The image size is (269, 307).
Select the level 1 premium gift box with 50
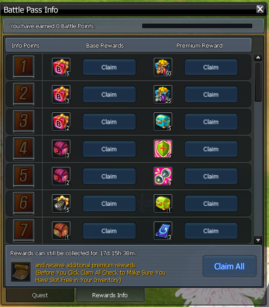[163, 67]
